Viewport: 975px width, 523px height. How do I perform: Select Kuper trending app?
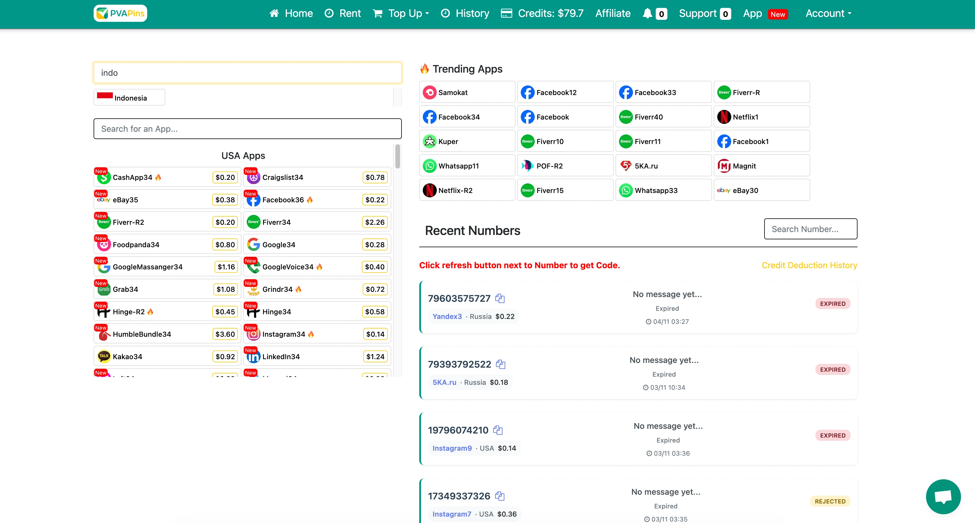pyautogui.click(x=467, y=141)
